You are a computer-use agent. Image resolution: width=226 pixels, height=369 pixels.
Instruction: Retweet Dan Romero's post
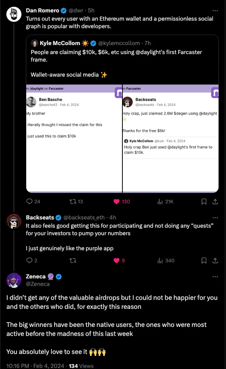pyautogui.click(x=72, y=201)
